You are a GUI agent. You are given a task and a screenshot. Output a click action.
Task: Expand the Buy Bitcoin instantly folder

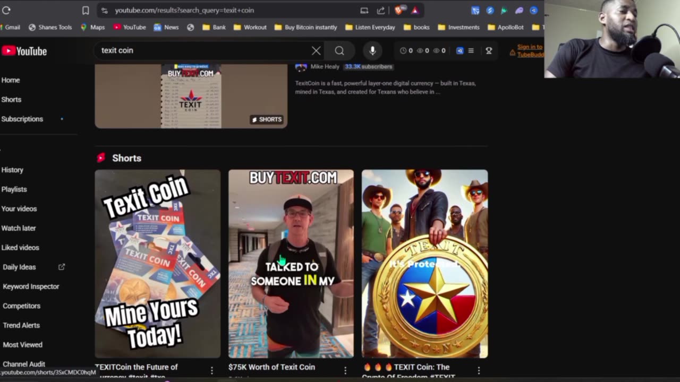305,27
